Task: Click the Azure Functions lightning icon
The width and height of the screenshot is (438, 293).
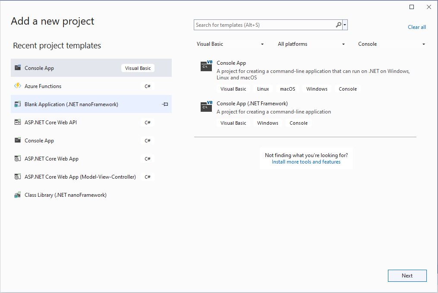Action: 18,86
